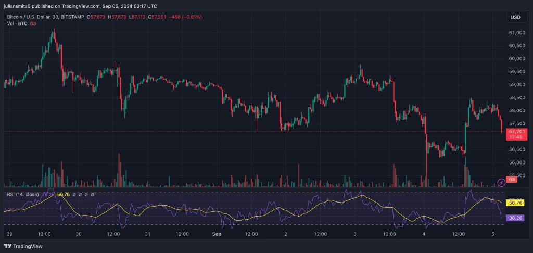Click the Vol · BTC indicator label
This screenshot has height=253, width=533.
point(16,24)
